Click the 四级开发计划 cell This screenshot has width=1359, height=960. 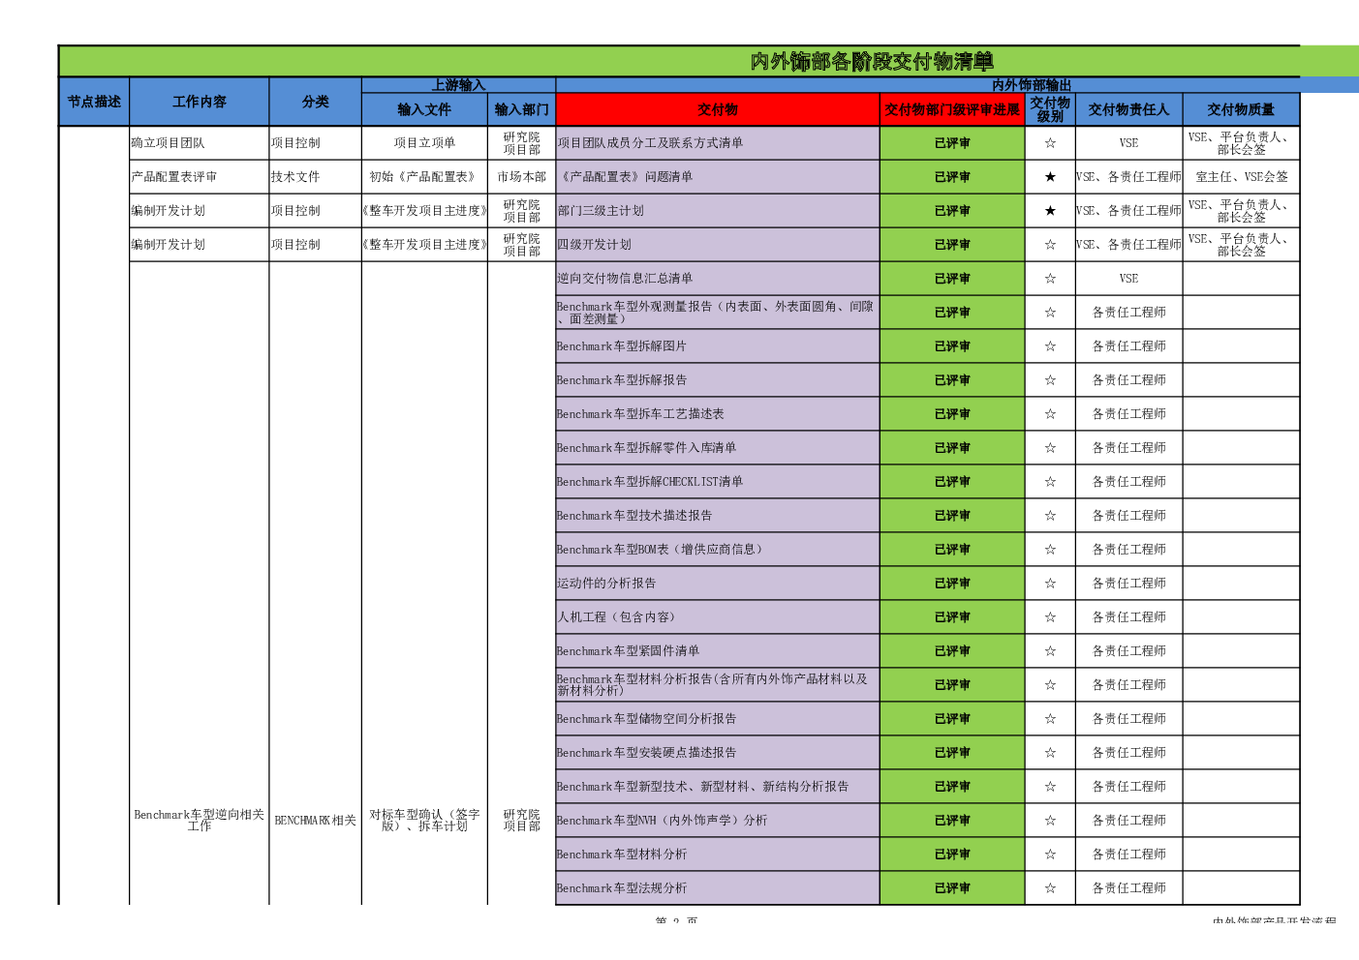pyautogui.click(x=718, y=245)
